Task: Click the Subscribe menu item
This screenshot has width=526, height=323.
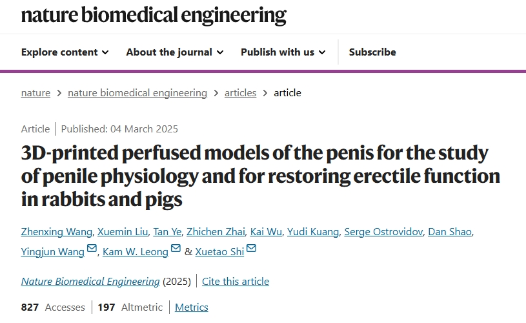Action: pyautogui.click(x=372, y=52)
